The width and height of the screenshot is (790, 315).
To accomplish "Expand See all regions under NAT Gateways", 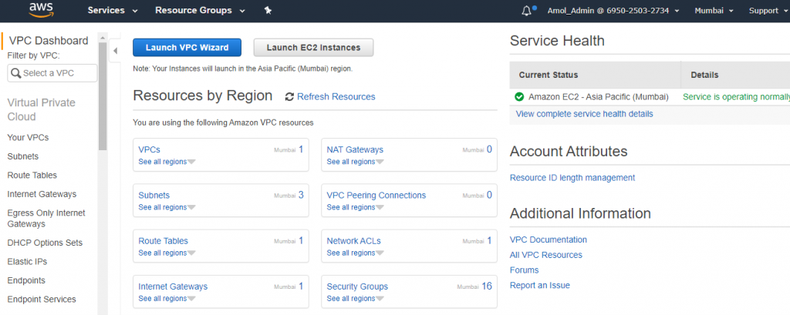I will click(355, 162).
